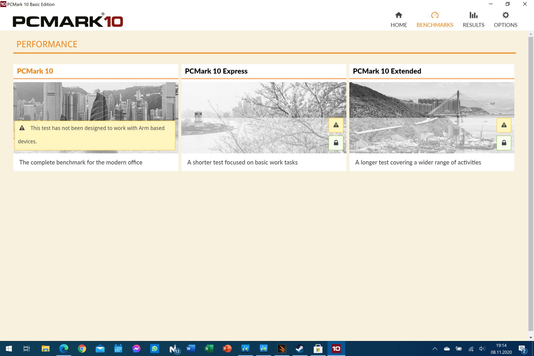Click the lock icon on PCMark 10 Express
This screenshot has width=534, height=356.
point(336,143)
